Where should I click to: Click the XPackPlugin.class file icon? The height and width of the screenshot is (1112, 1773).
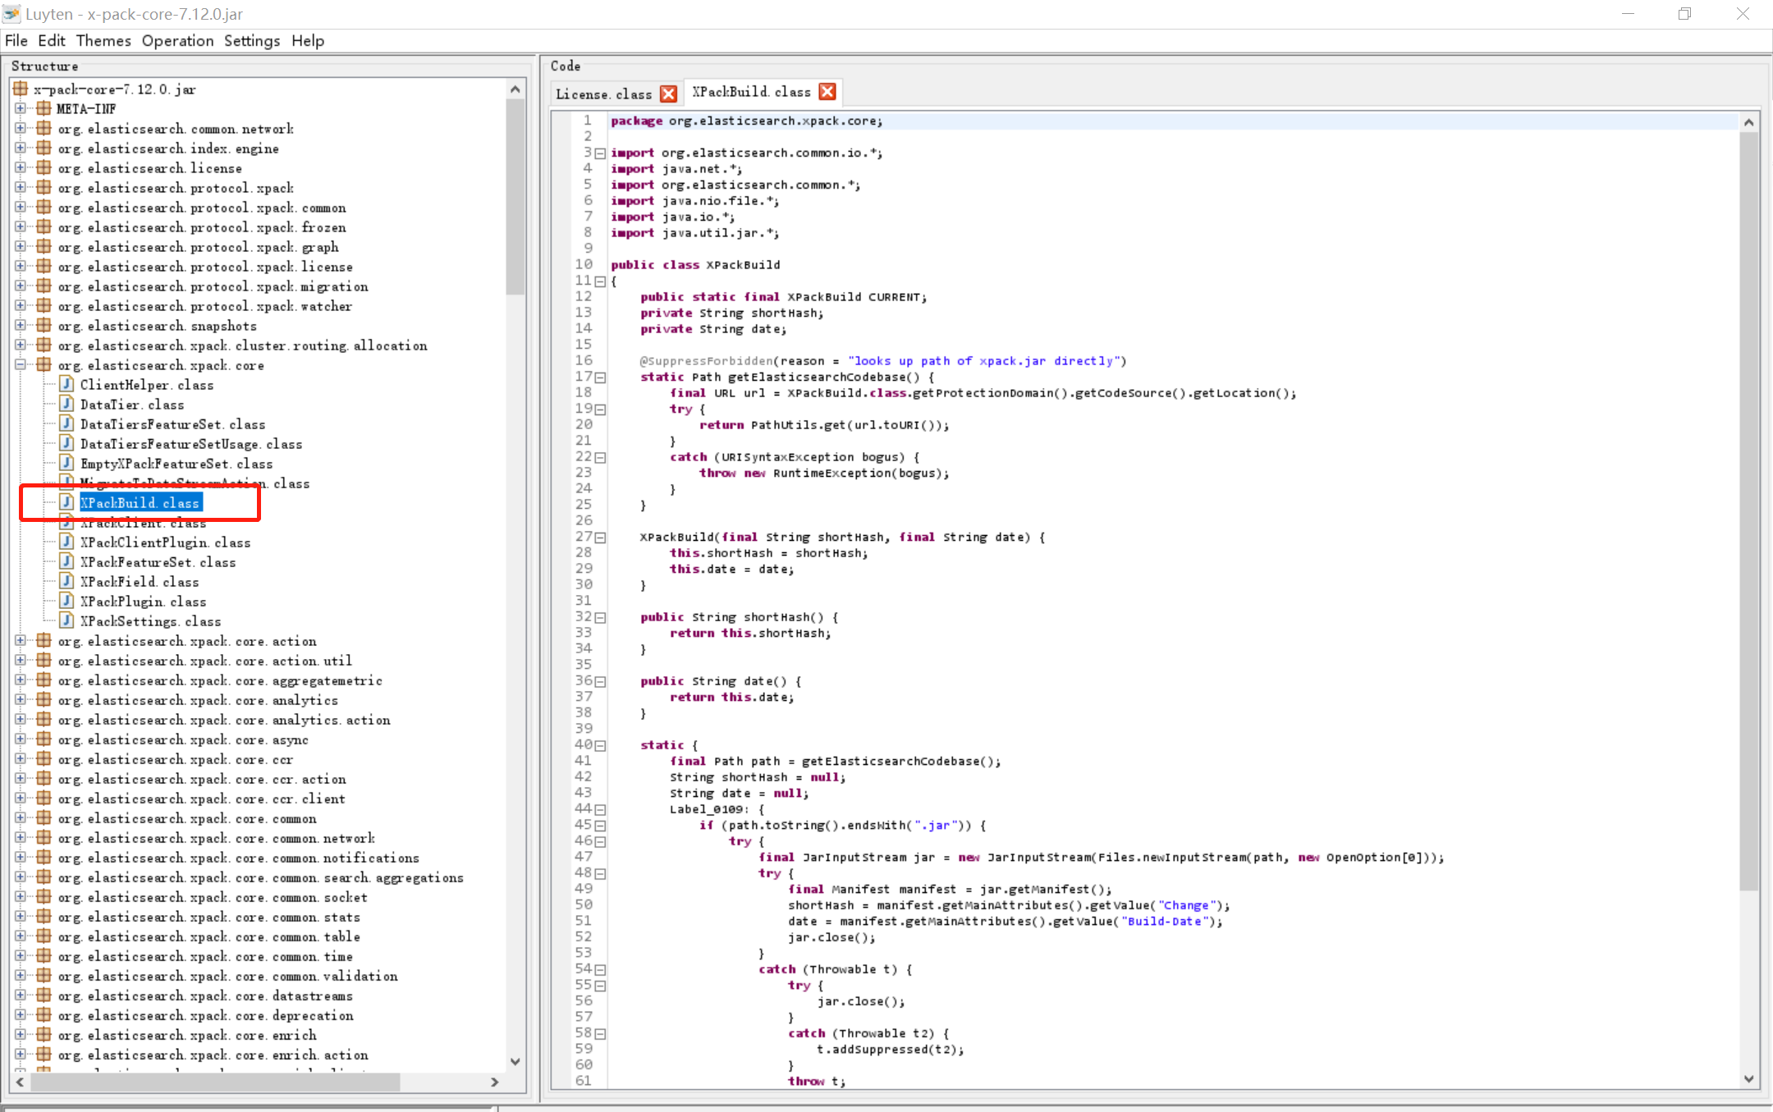click(67, 601)
